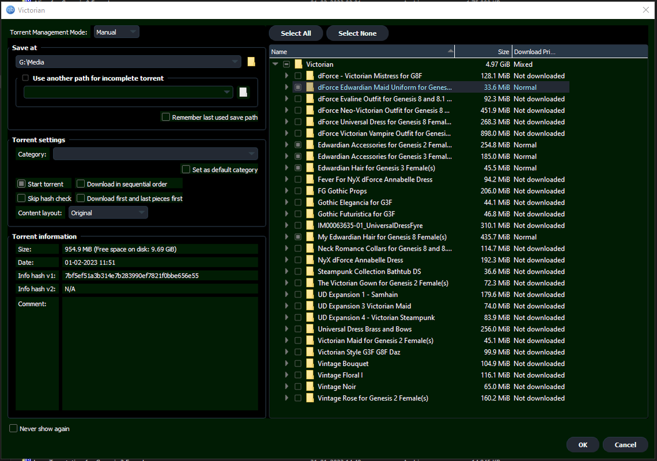Open Torrent Management Mode dropdown
657x461 pixels.
coord(116,32)
